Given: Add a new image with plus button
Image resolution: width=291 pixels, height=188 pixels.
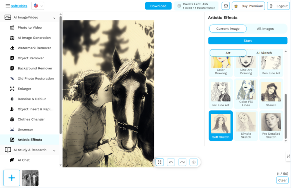Looking at the screenshot, I should pyautogui.click(x=12, y=178).
